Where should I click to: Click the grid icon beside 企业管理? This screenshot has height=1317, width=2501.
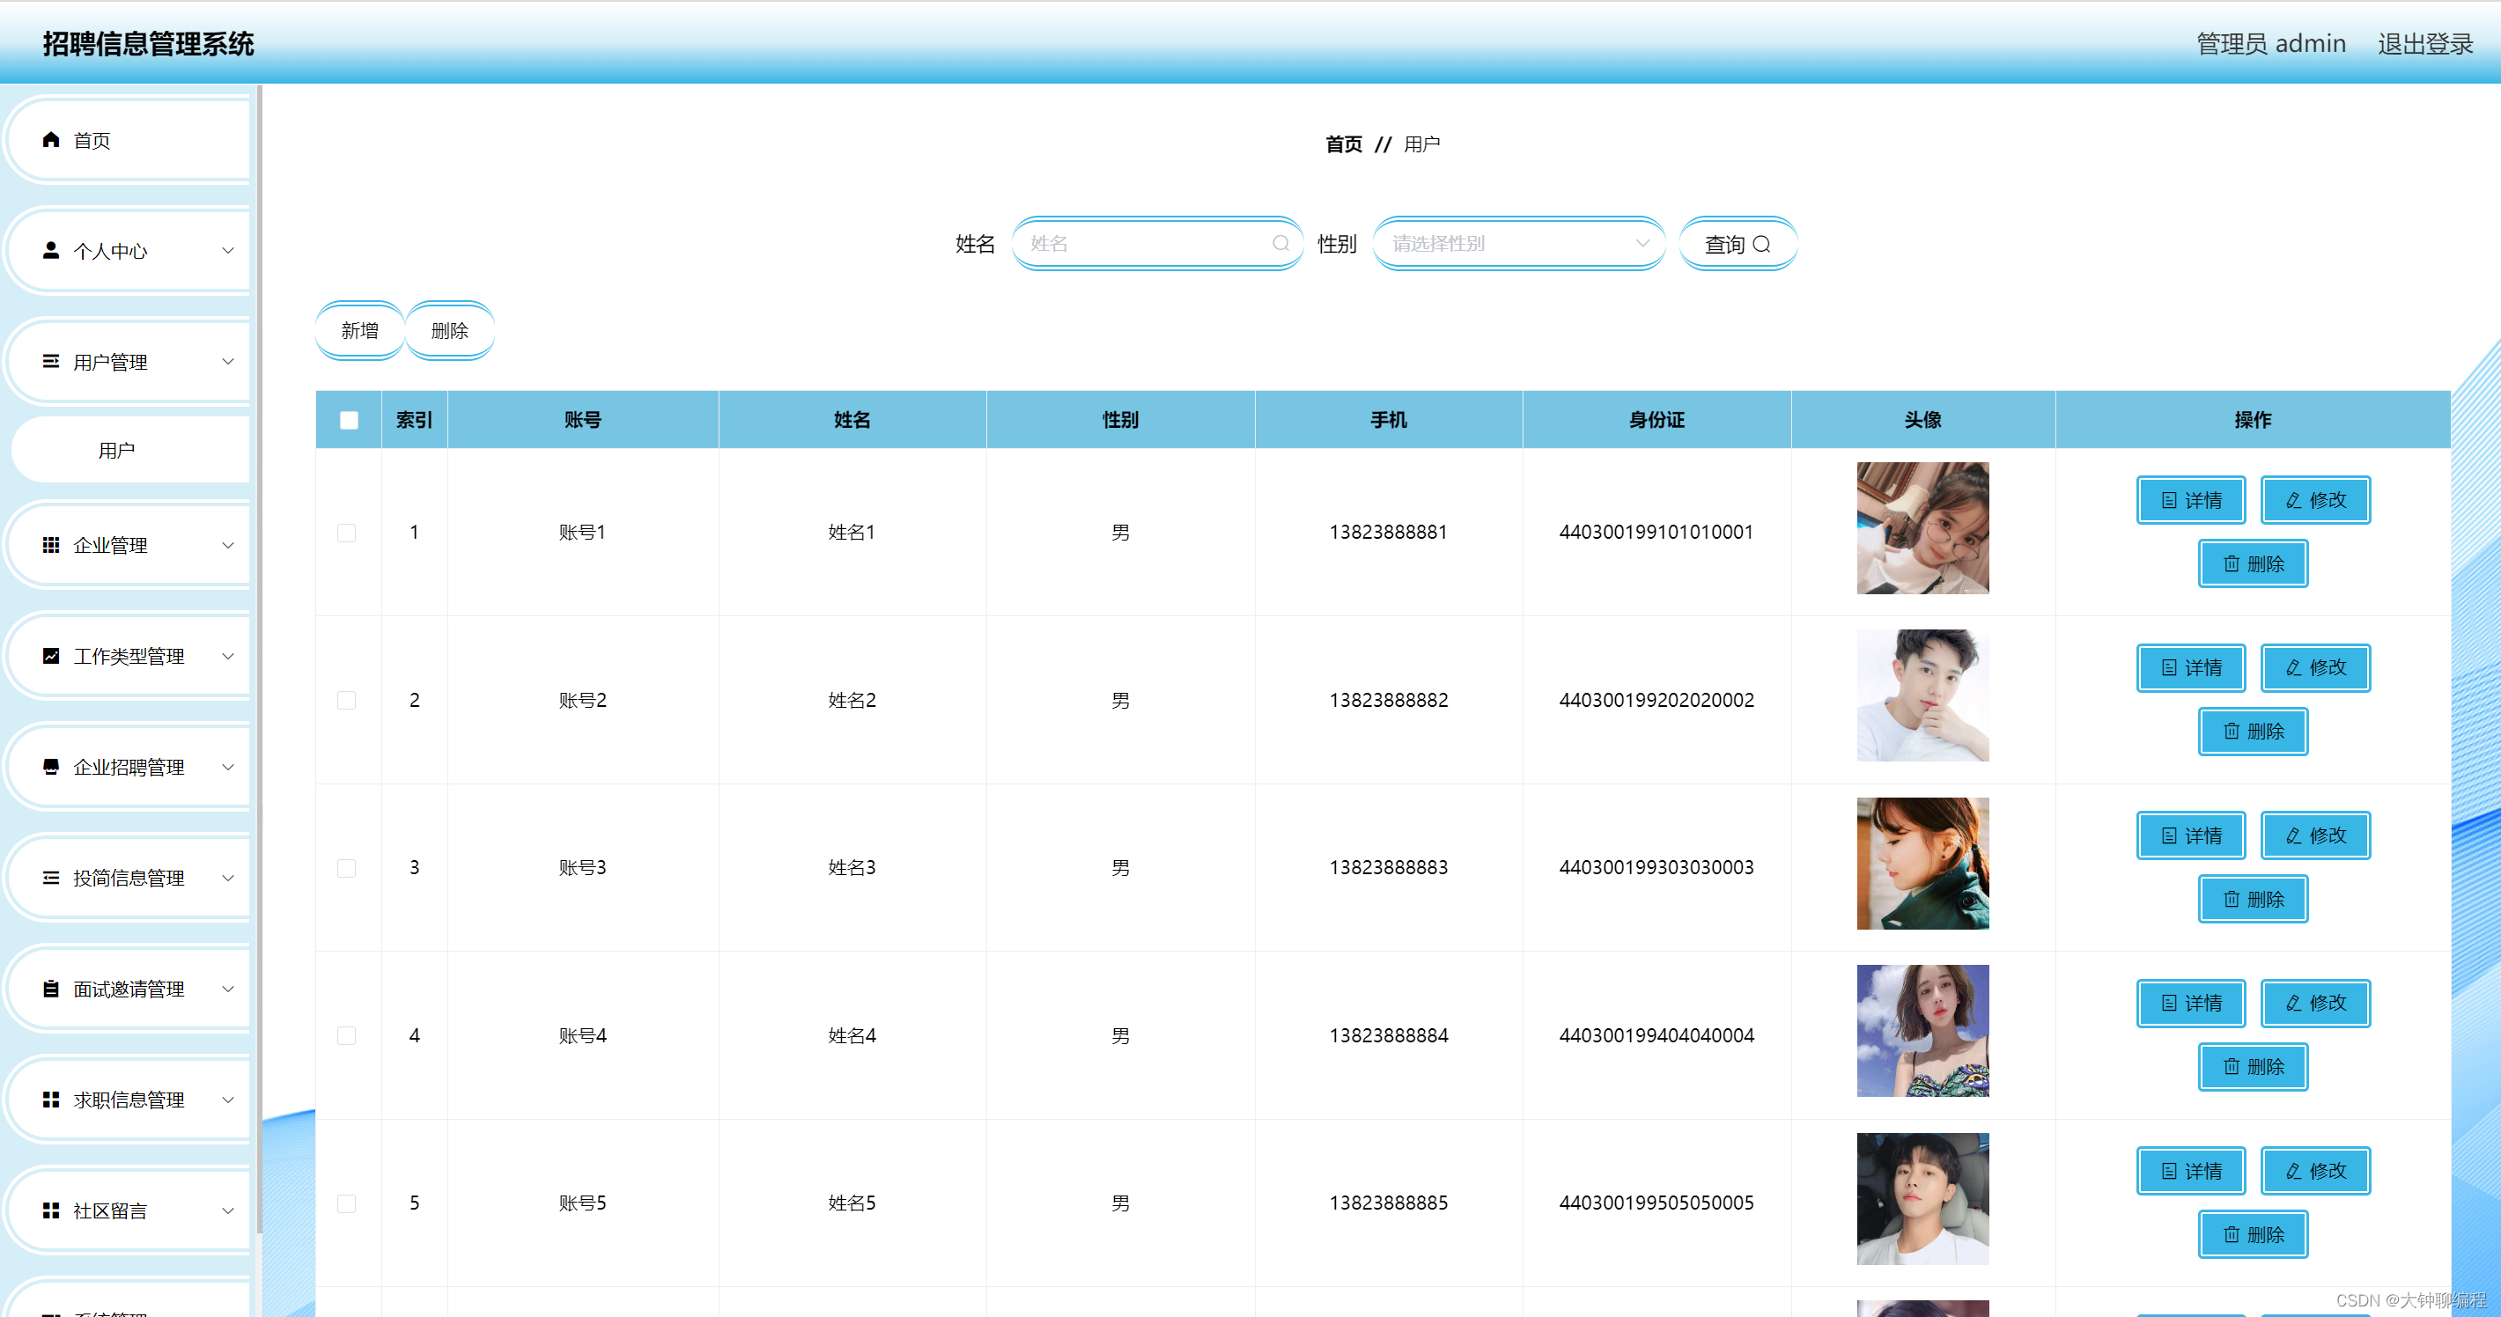(x=51, y=546)
